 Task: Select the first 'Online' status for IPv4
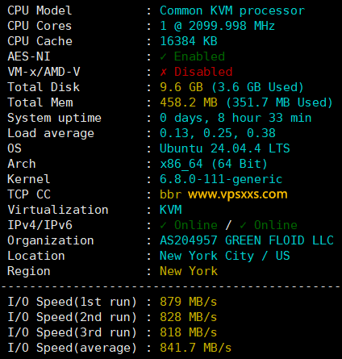click(x=196, y=225)
